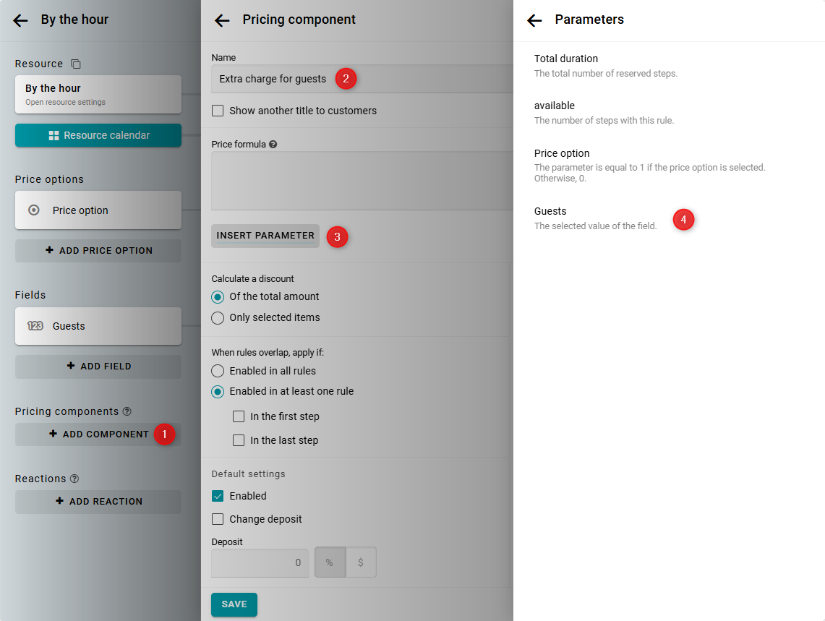Image resolution: width=825 pixels, height=621 pixels.
Task: Tick the In the first step checkbox
Action: tap(239, 416)
